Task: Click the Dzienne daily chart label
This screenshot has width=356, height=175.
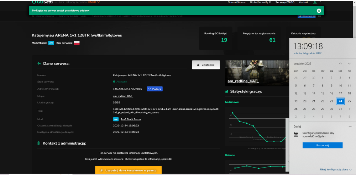Action: (230, 155)
